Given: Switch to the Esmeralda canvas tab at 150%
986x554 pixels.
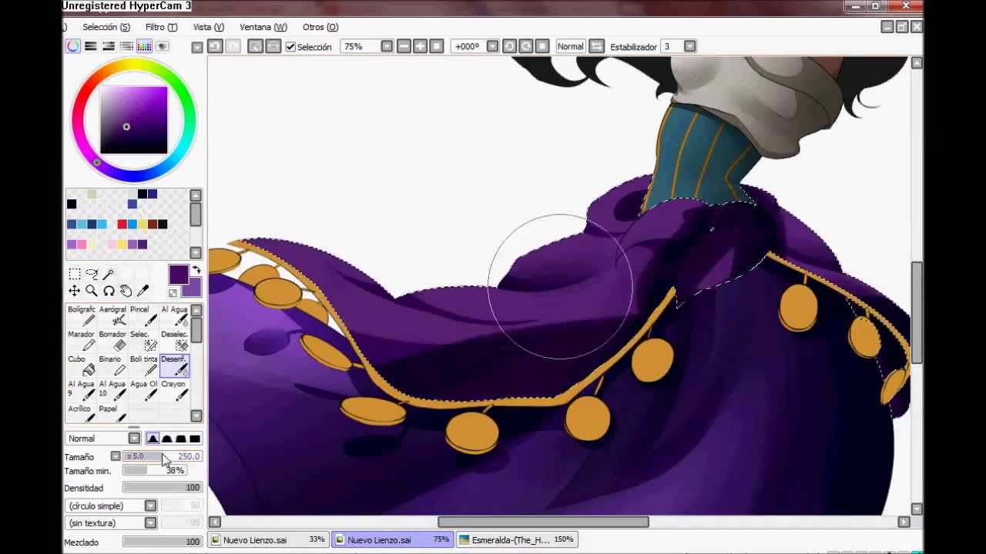Looking at the screenshot, I should [517, 540].
